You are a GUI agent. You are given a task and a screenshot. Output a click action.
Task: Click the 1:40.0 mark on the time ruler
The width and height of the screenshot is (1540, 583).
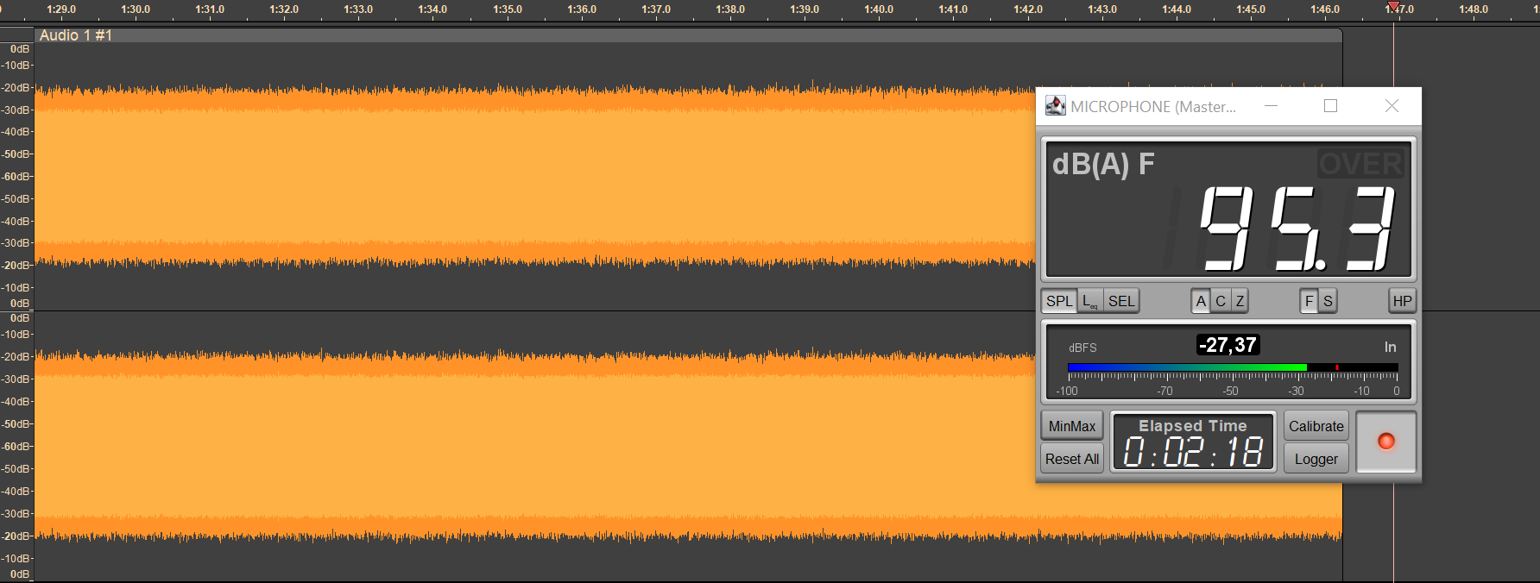click(879, 9)
